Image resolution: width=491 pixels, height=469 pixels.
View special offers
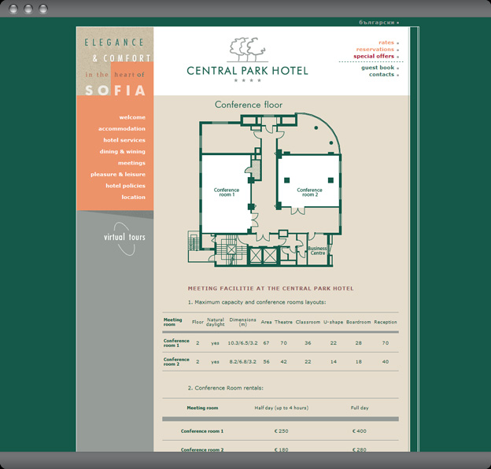374,57
